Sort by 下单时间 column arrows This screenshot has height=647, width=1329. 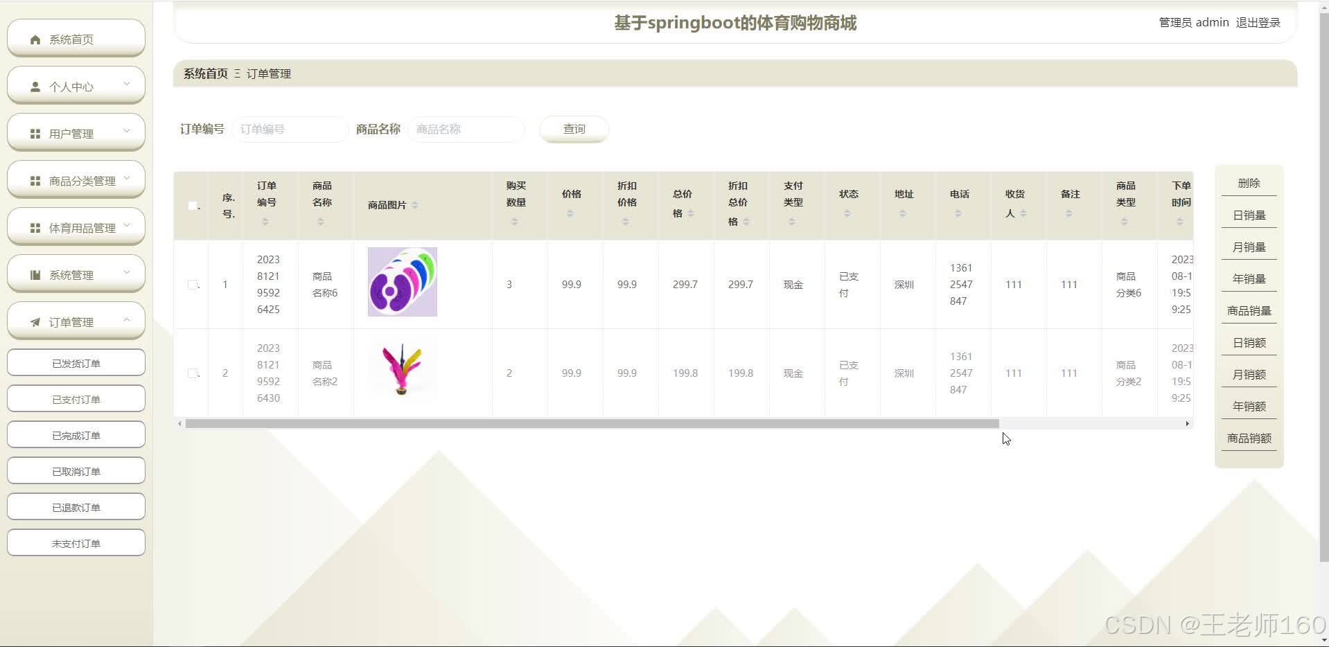tap(1179, 222)
